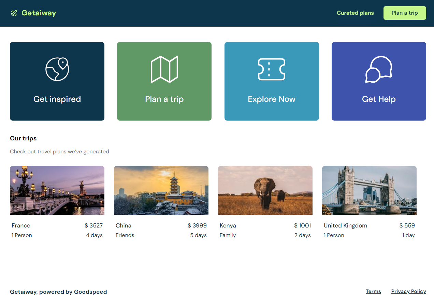Click the Our trips heading

tap(23, 138)
